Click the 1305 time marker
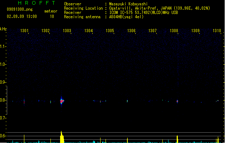Image resolution: width=225 pixels, height=143 pixels. pos(110,31)
